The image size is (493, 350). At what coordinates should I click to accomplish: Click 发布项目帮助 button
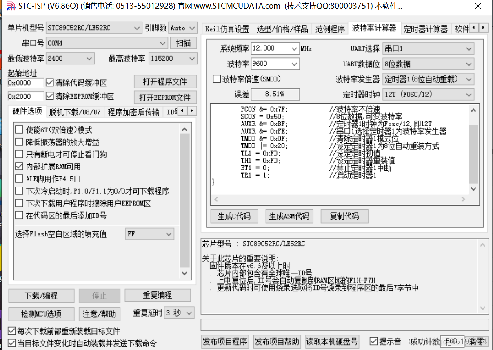[277, 341]
